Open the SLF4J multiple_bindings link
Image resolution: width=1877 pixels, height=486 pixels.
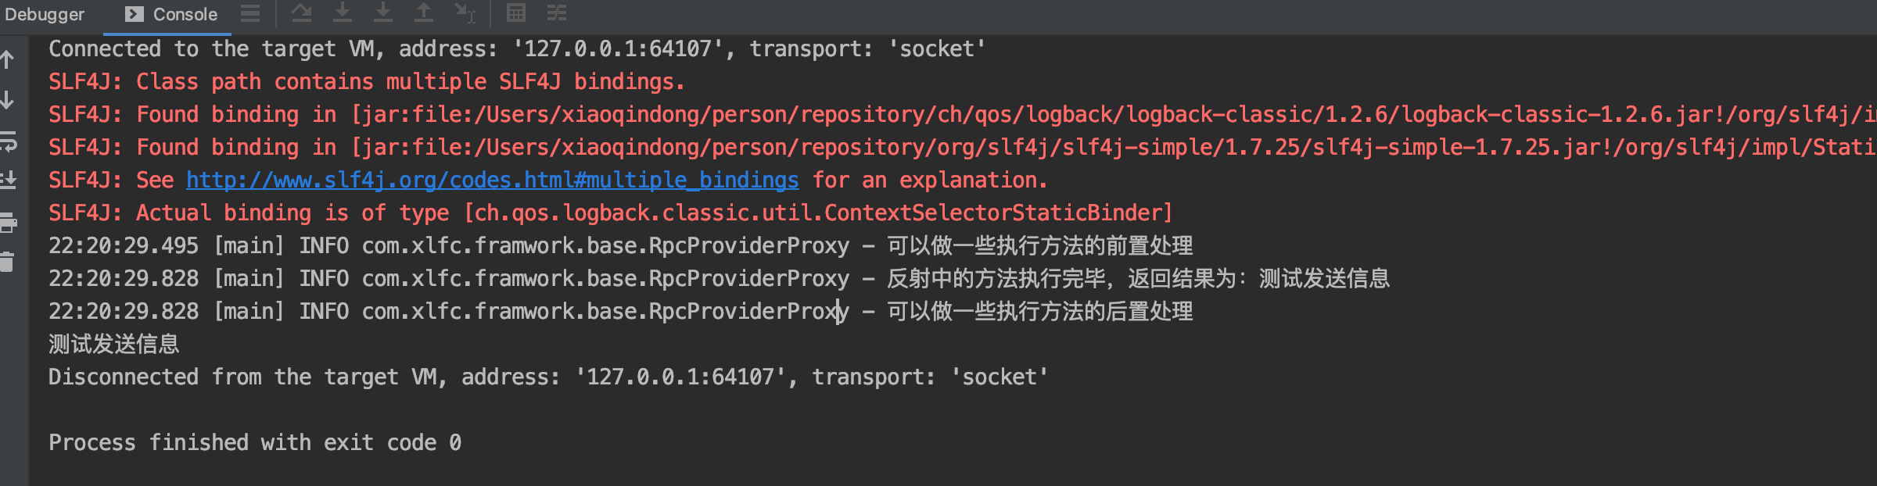(492, 179)
